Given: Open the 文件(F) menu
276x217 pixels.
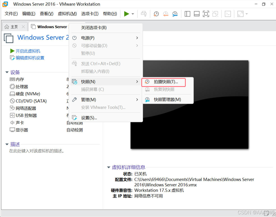Looking at the screenshot, I should 11,14.
